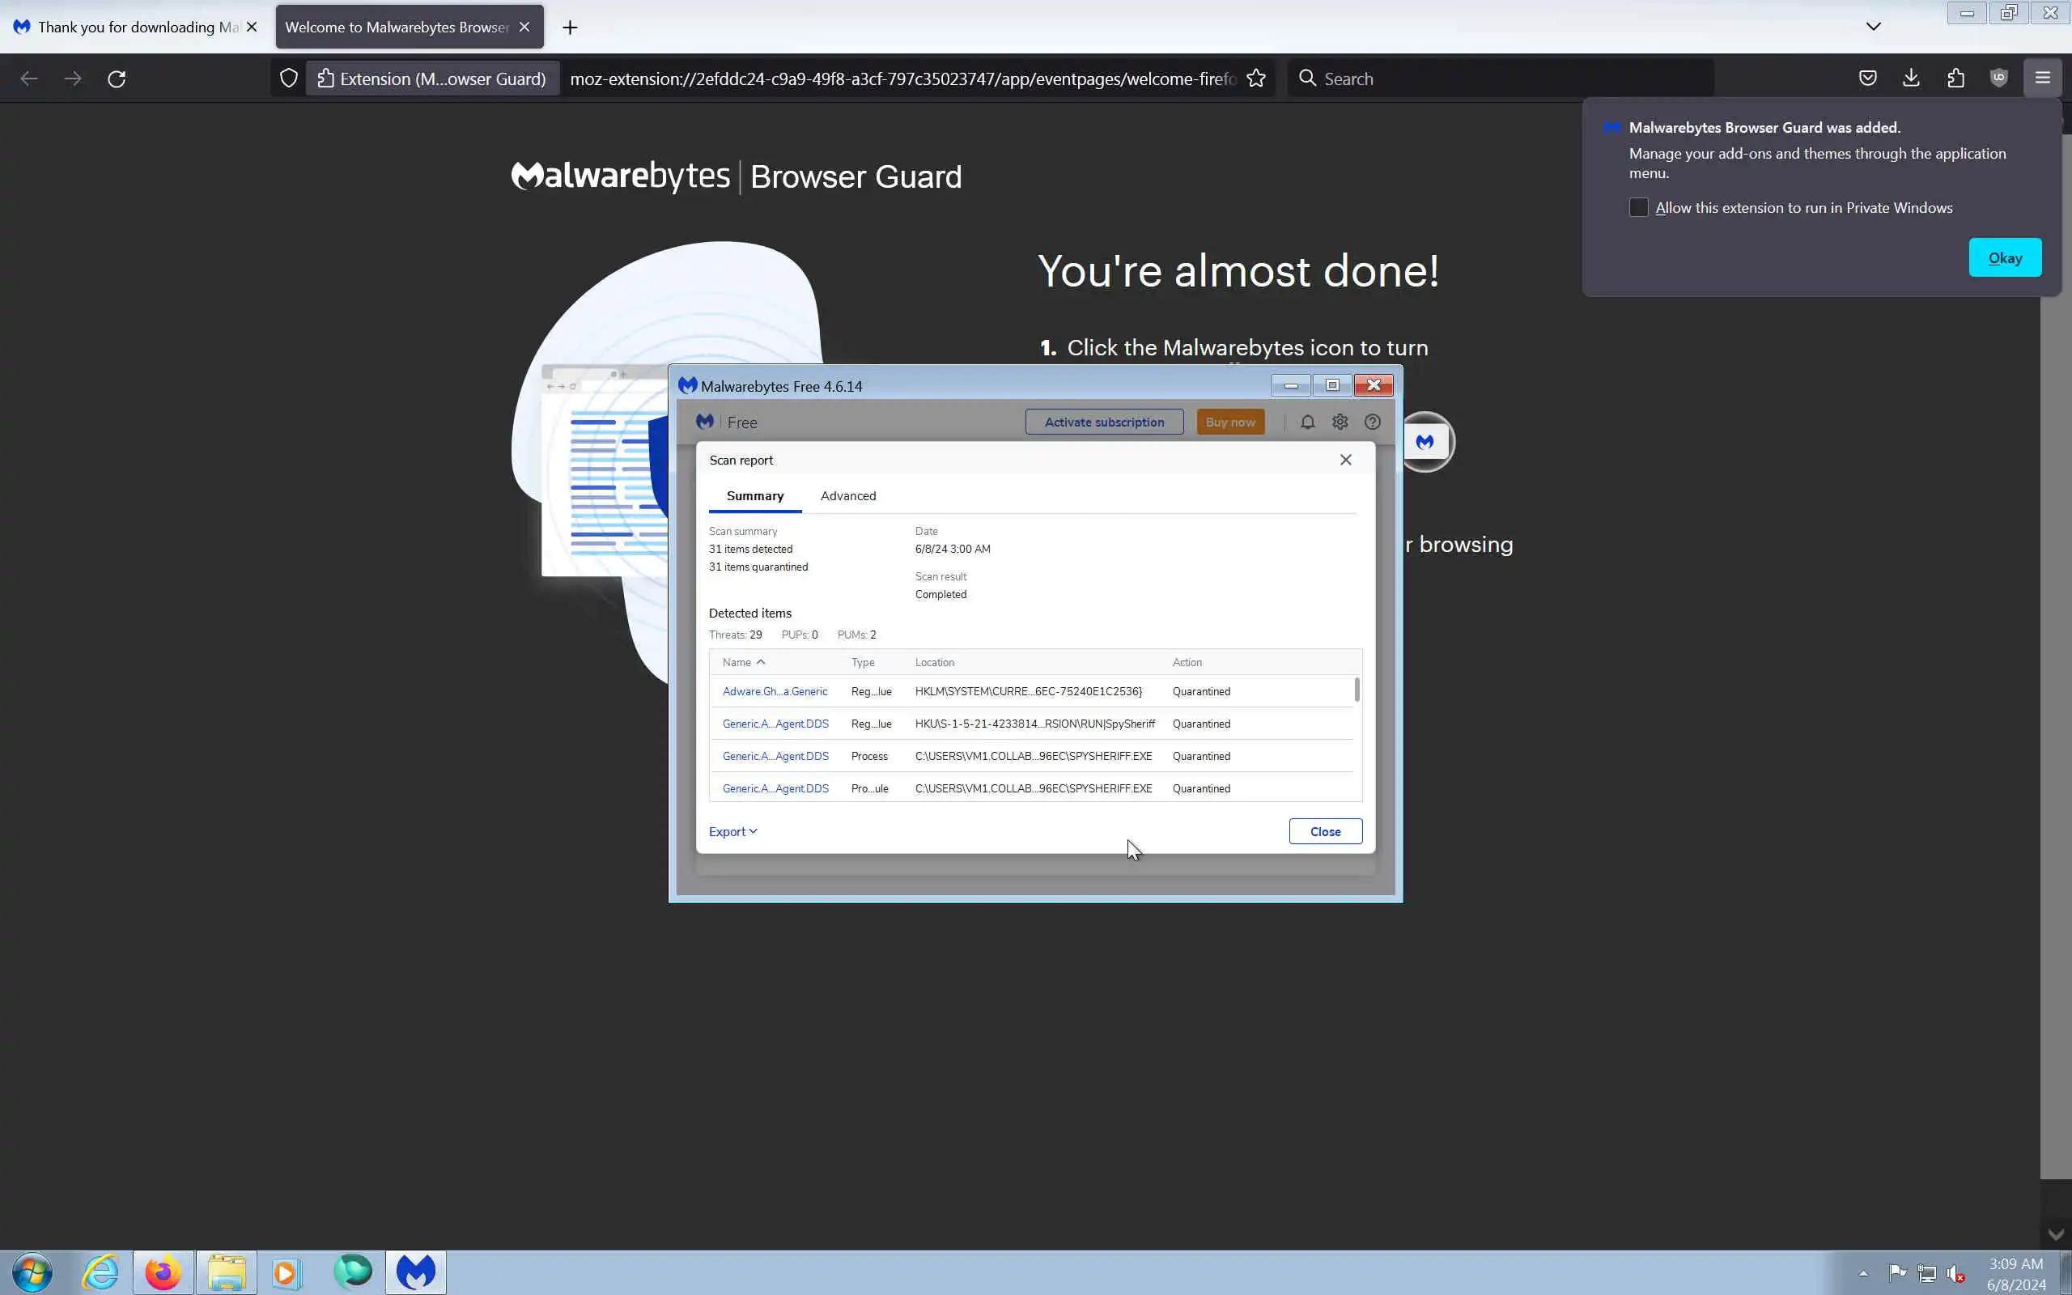Switch to Thank you for downloading tab
The height and width of the screenshot is (1295, 2072).
coord(129,27)
